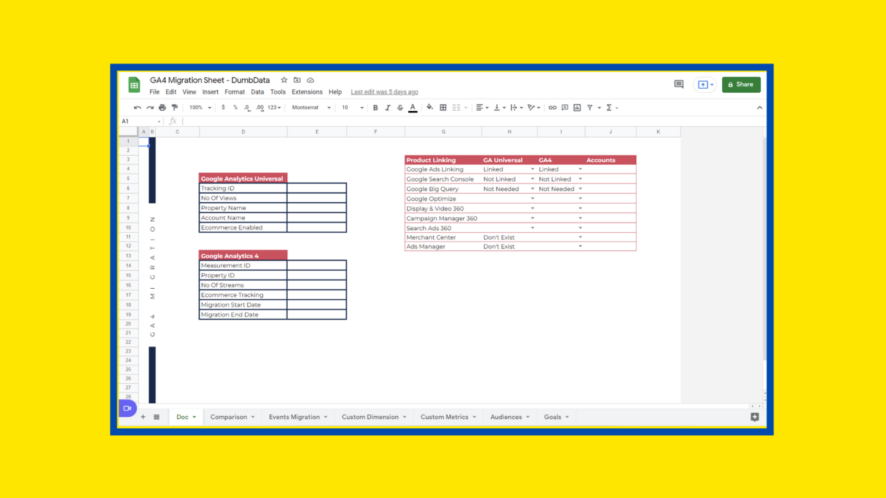Click the Insert link icon
Screen dimensions: 886x498
[552, 107]
